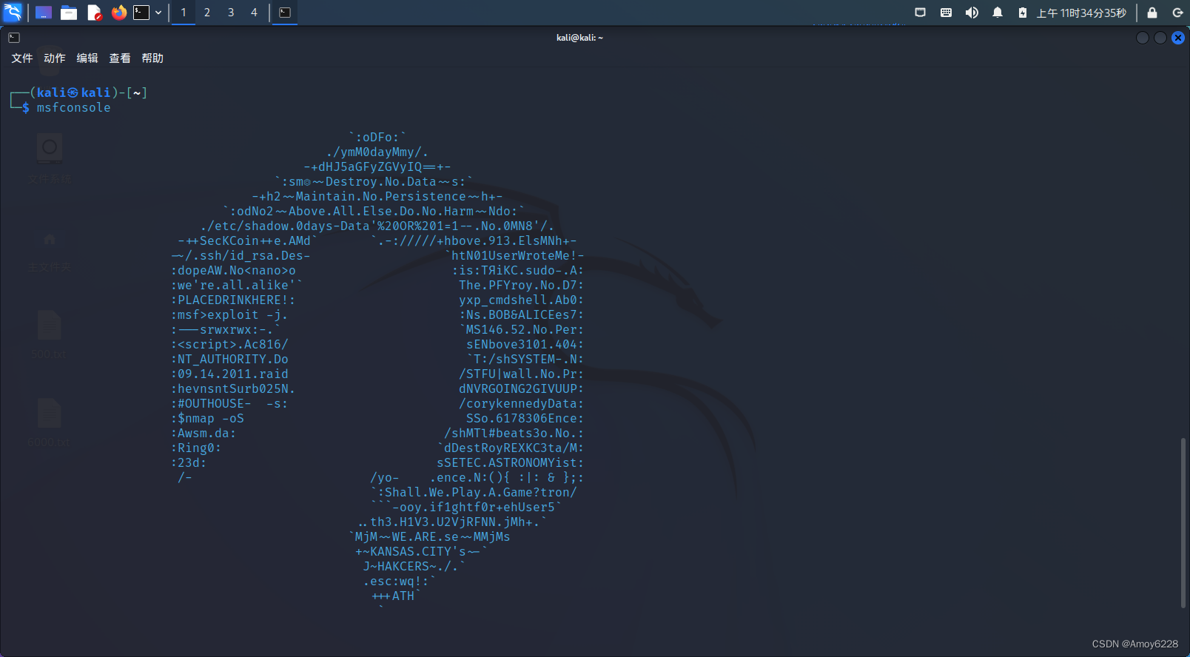Click the terminal vertical scrollbar
The image size is (1190, 657).
[x=1184, y=523]
